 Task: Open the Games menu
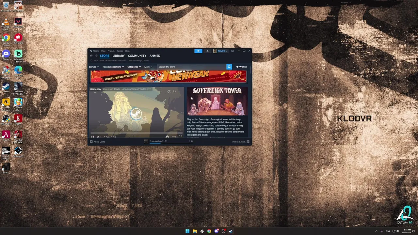pos(120,51)
